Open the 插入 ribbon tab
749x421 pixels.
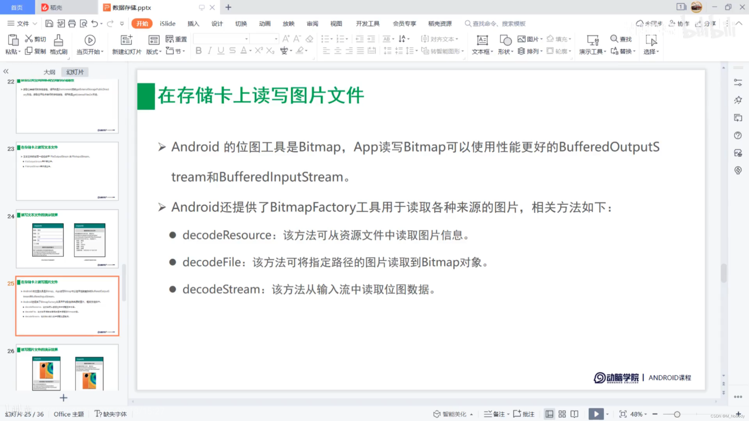coord(193,23)
